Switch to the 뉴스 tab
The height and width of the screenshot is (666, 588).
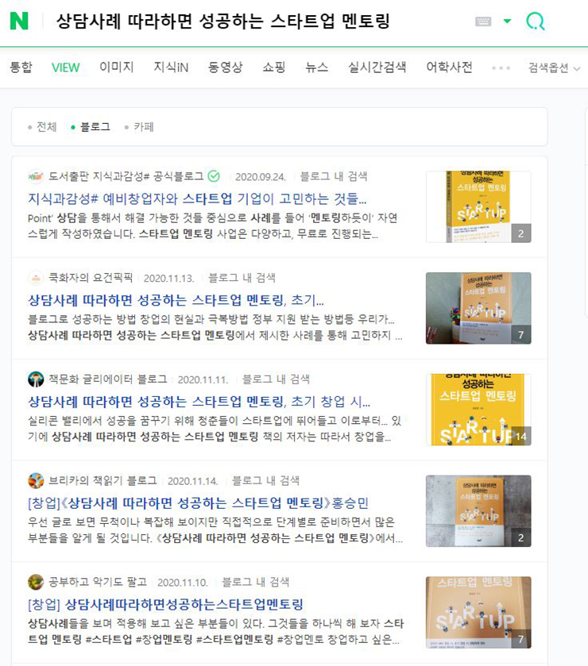pos(317,67)
